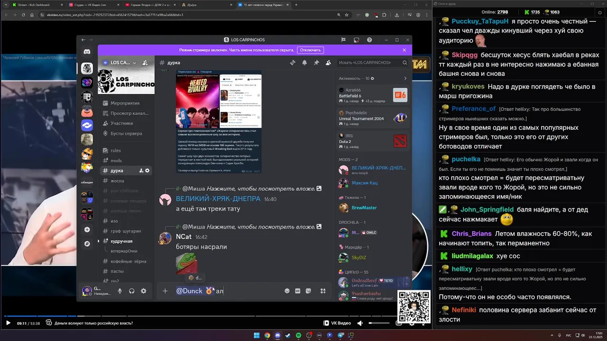Open Участники in the server sidebar
Image resolution: width=607 pixels, height=341 pixels.
pyautogui.click(x=126, y=123)
